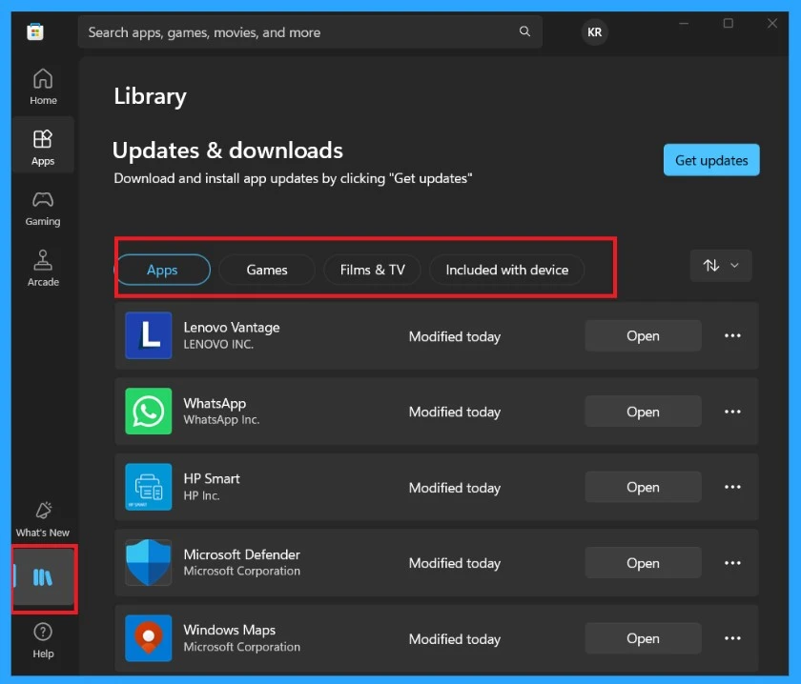Click the Updates & downloads heading

(228, 151)
